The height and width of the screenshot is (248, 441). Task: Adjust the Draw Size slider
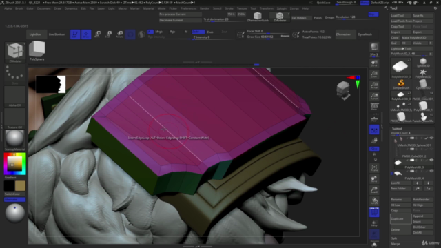pyautogui.click(x=268, y=37)
